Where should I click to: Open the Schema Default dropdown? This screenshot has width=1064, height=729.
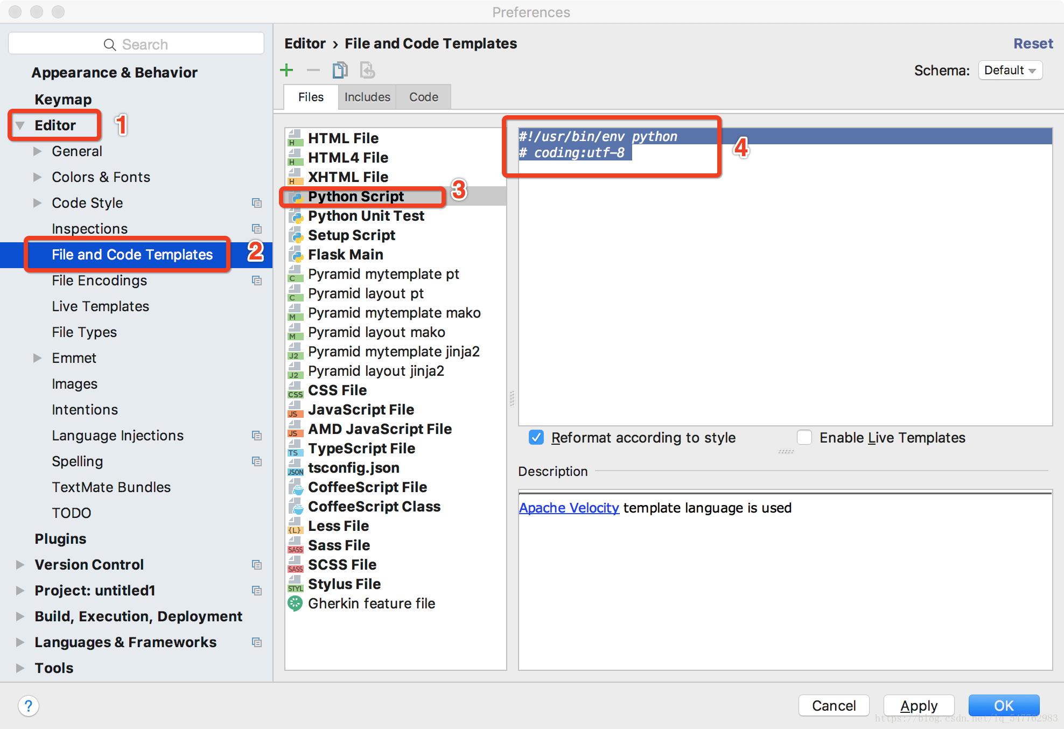click(x=1010, y=71)
